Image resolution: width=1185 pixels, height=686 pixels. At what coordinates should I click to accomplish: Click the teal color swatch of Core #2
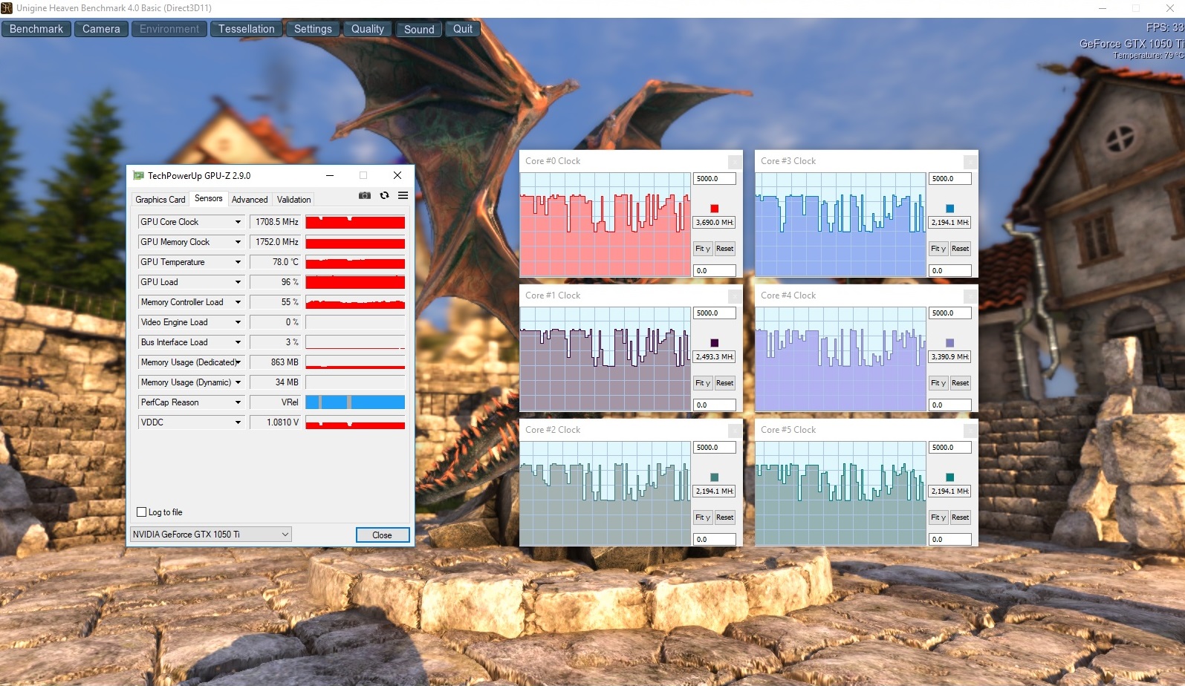(714, 477)
